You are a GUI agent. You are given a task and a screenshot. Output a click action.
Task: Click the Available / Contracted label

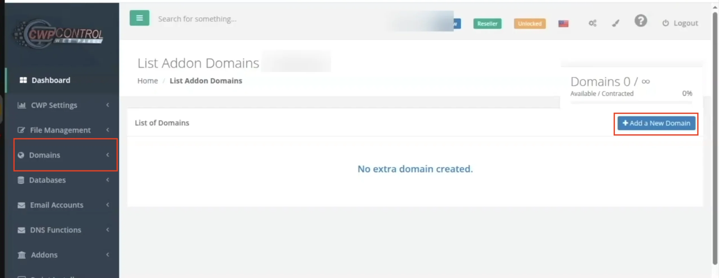[602, 93]
